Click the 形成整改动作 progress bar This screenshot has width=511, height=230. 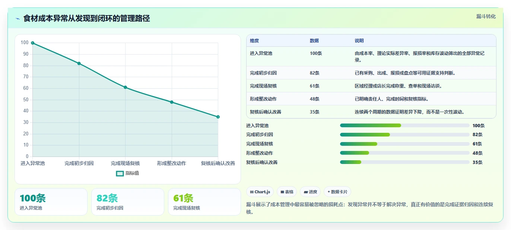(405, 153)
